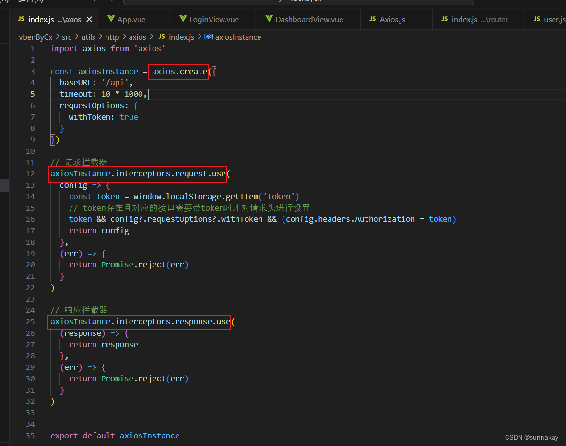Open the axios breadcrumb dropdown

click(137, 37)
